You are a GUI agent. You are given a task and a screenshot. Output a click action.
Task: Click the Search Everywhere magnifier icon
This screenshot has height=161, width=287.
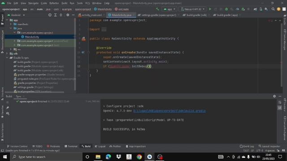273,9
